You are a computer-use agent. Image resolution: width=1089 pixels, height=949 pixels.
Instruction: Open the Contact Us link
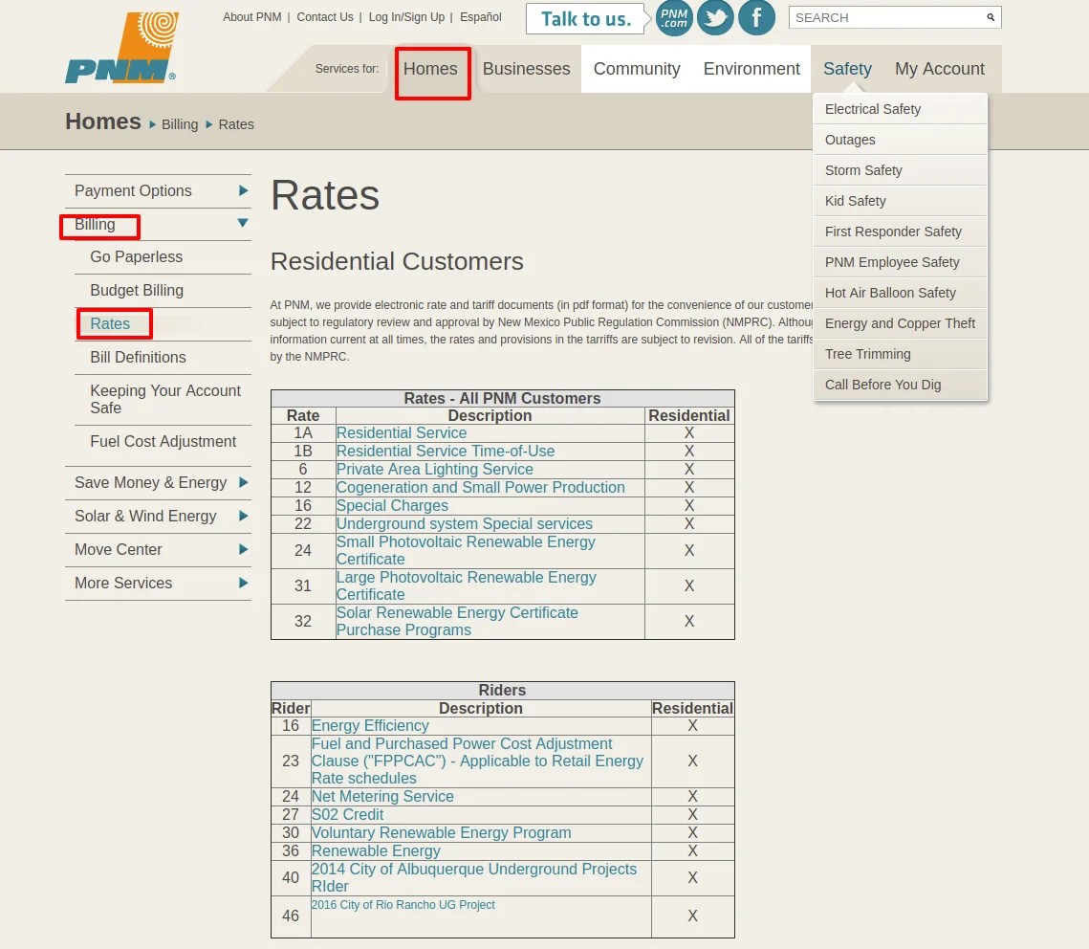pyautogui.click(x=325, y=16)
